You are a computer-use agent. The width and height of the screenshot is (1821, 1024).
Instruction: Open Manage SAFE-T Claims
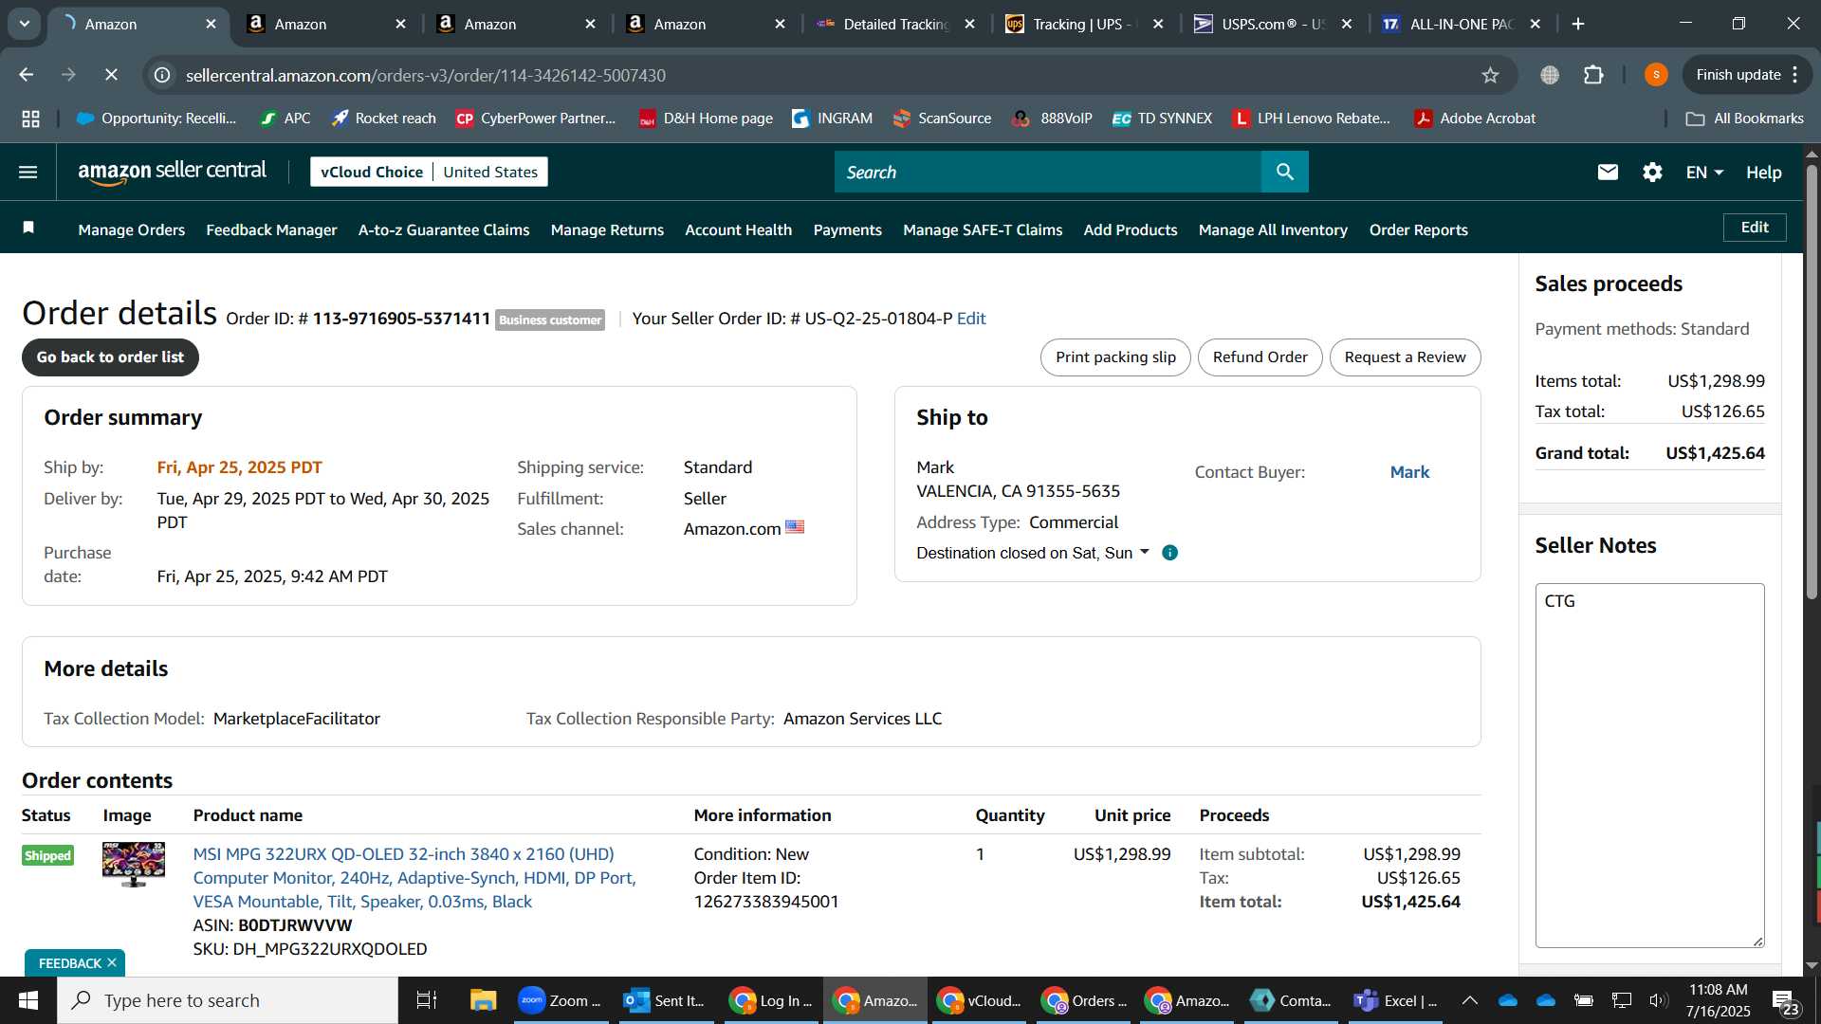coord(983,229)
